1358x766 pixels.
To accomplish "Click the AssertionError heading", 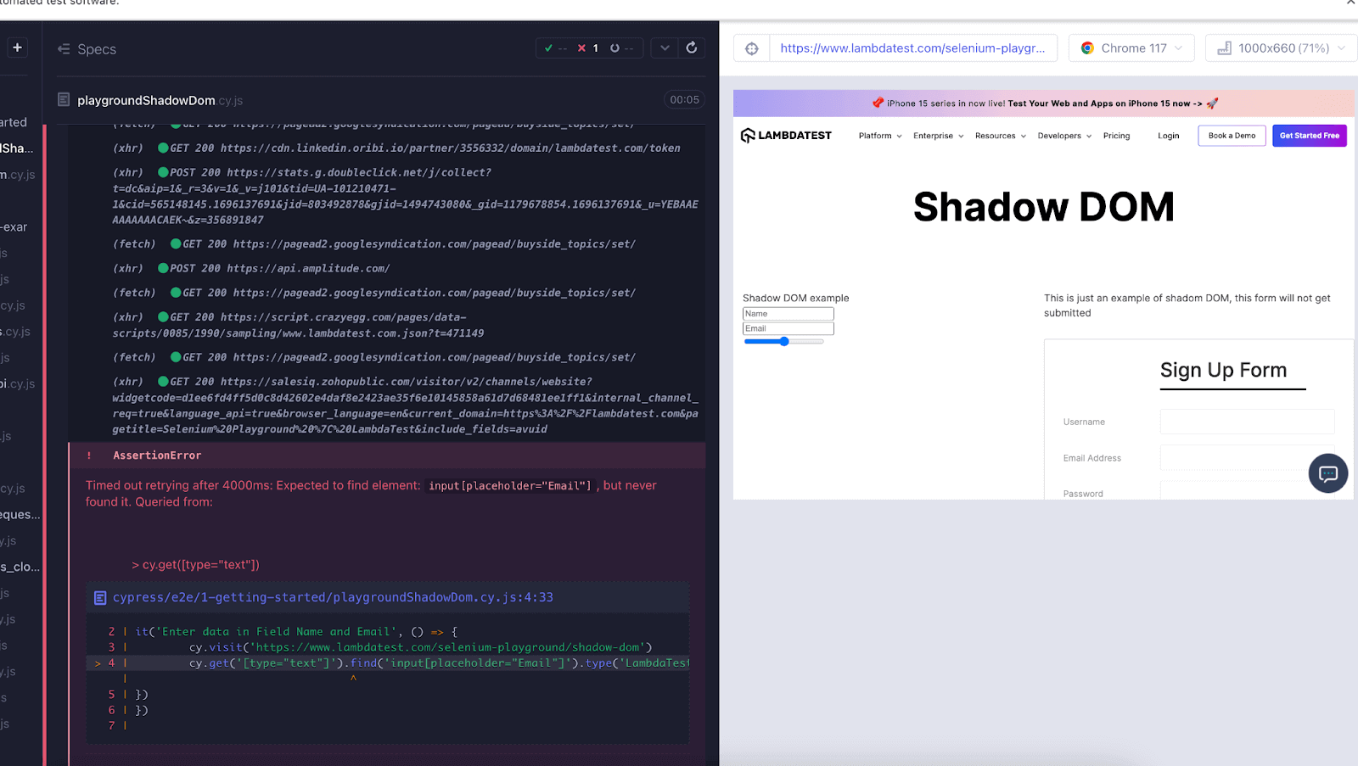I will 157,456.
